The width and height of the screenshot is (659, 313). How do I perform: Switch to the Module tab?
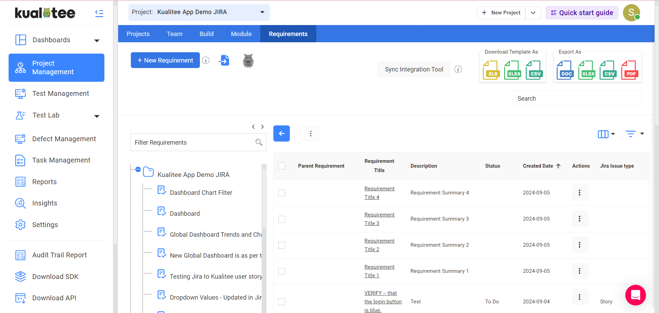pos(241,34)
